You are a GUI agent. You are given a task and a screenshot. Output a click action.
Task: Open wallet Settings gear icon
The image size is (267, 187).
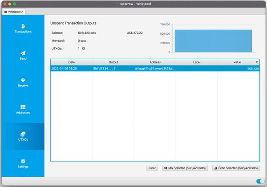coord(23,161)
